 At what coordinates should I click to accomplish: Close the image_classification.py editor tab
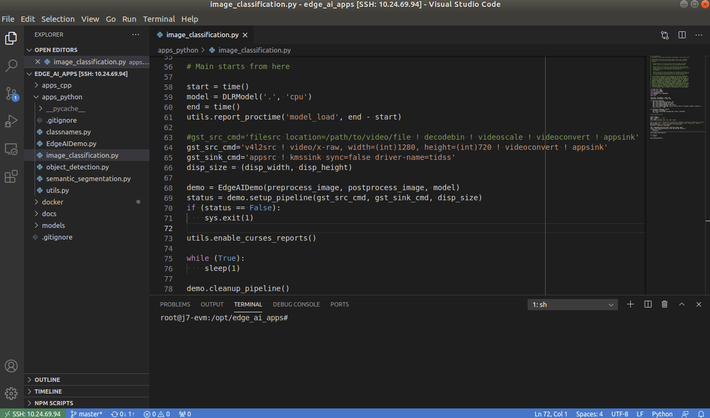tap(245, 35)
